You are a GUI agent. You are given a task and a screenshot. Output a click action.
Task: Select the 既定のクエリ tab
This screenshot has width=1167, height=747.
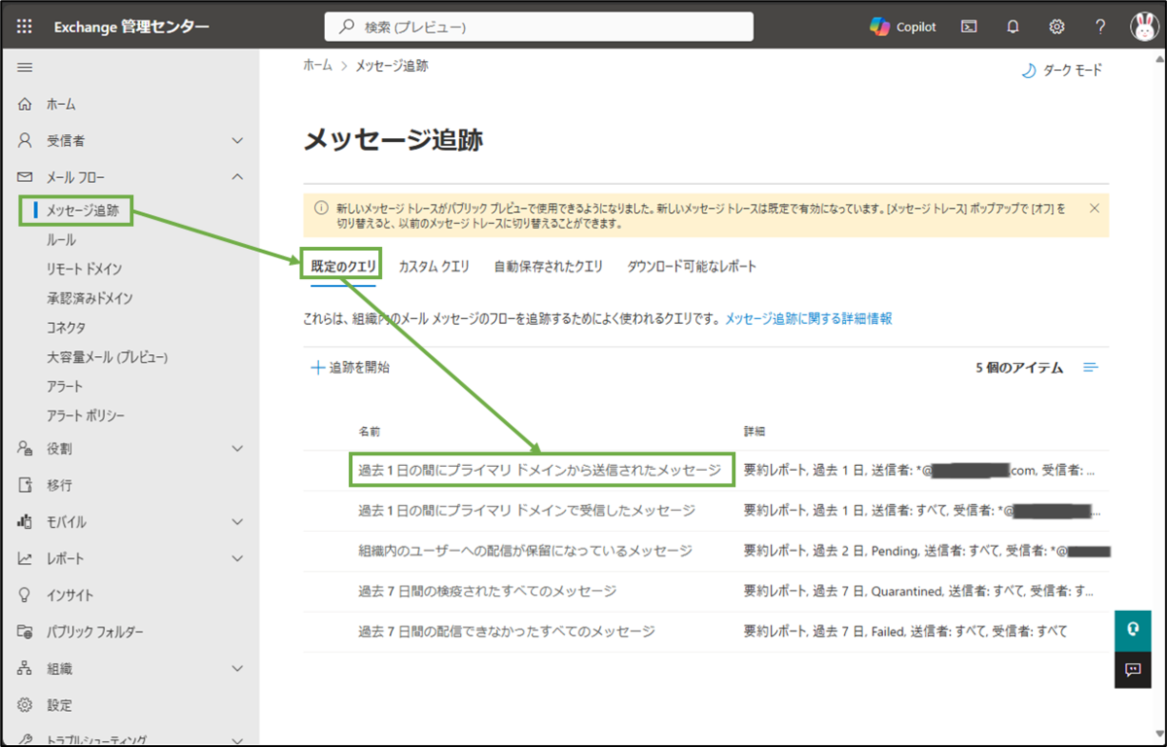click(x=343, y=267)
